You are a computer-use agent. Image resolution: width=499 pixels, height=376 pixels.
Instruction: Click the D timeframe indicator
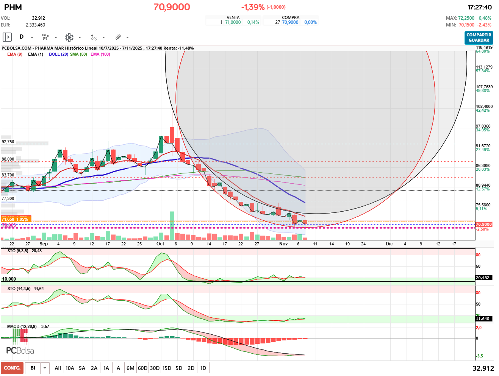[22, 37]
